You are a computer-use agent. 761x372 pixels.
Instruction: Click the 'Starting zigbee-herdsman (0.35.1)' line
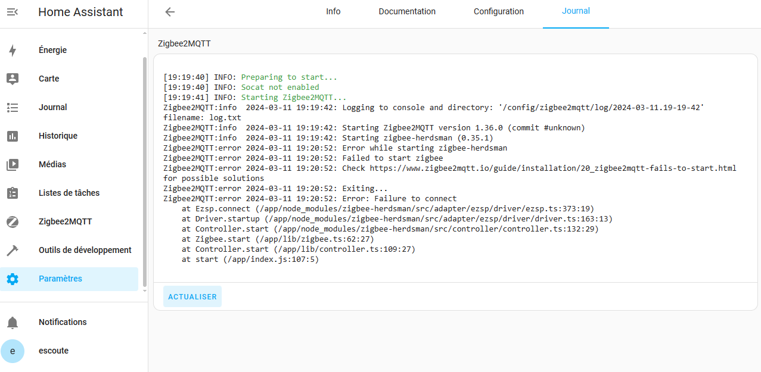coord(328,138)
